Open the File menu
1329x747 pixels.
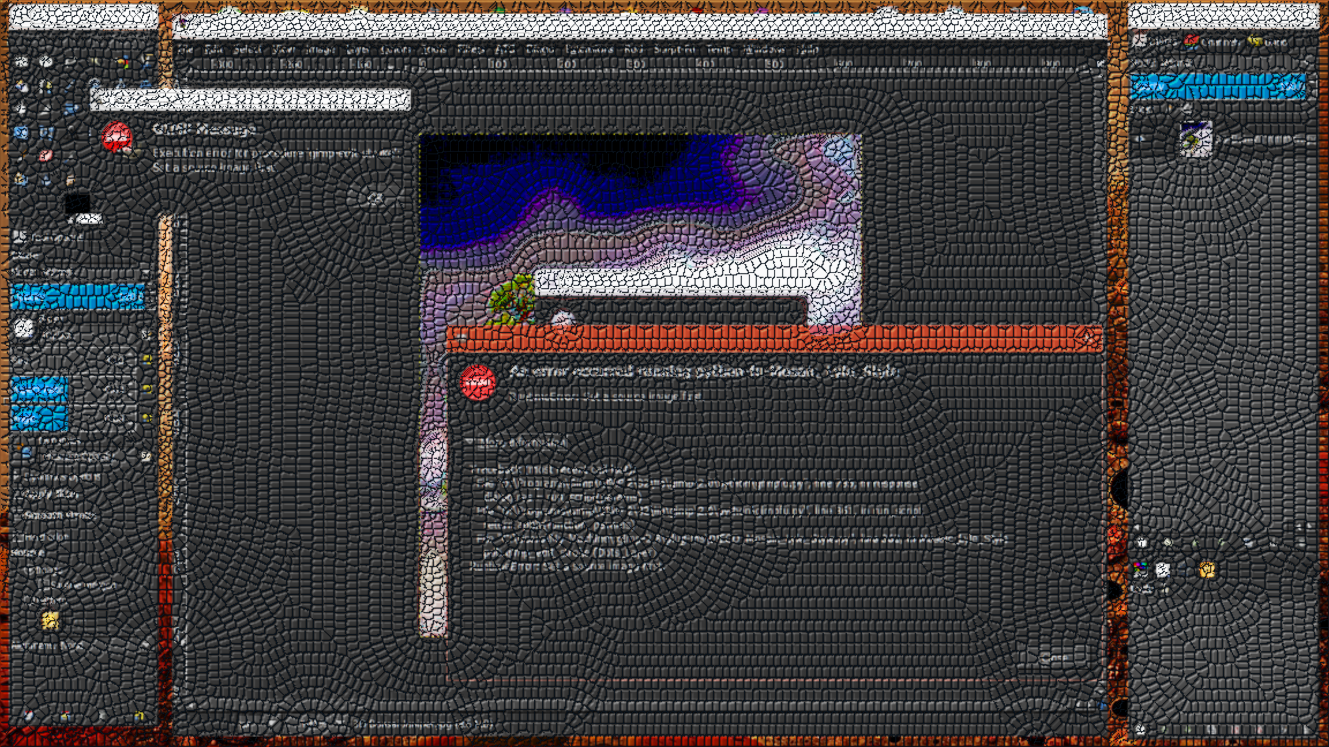tap(185, 50)
